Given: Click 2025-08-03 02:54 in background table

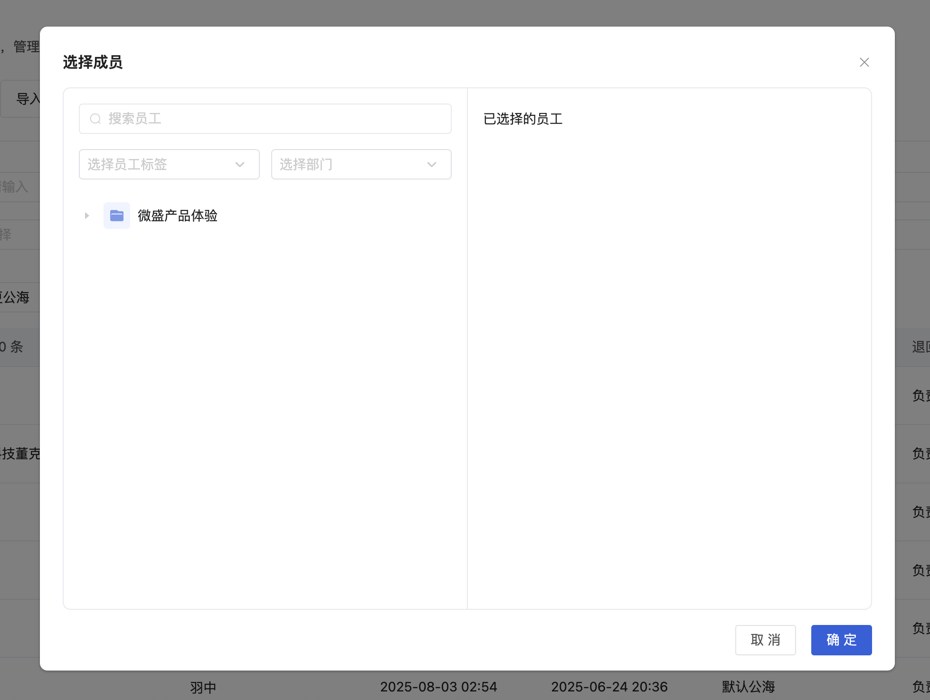Looking at the screenshot, I should [x=438, y=687].
